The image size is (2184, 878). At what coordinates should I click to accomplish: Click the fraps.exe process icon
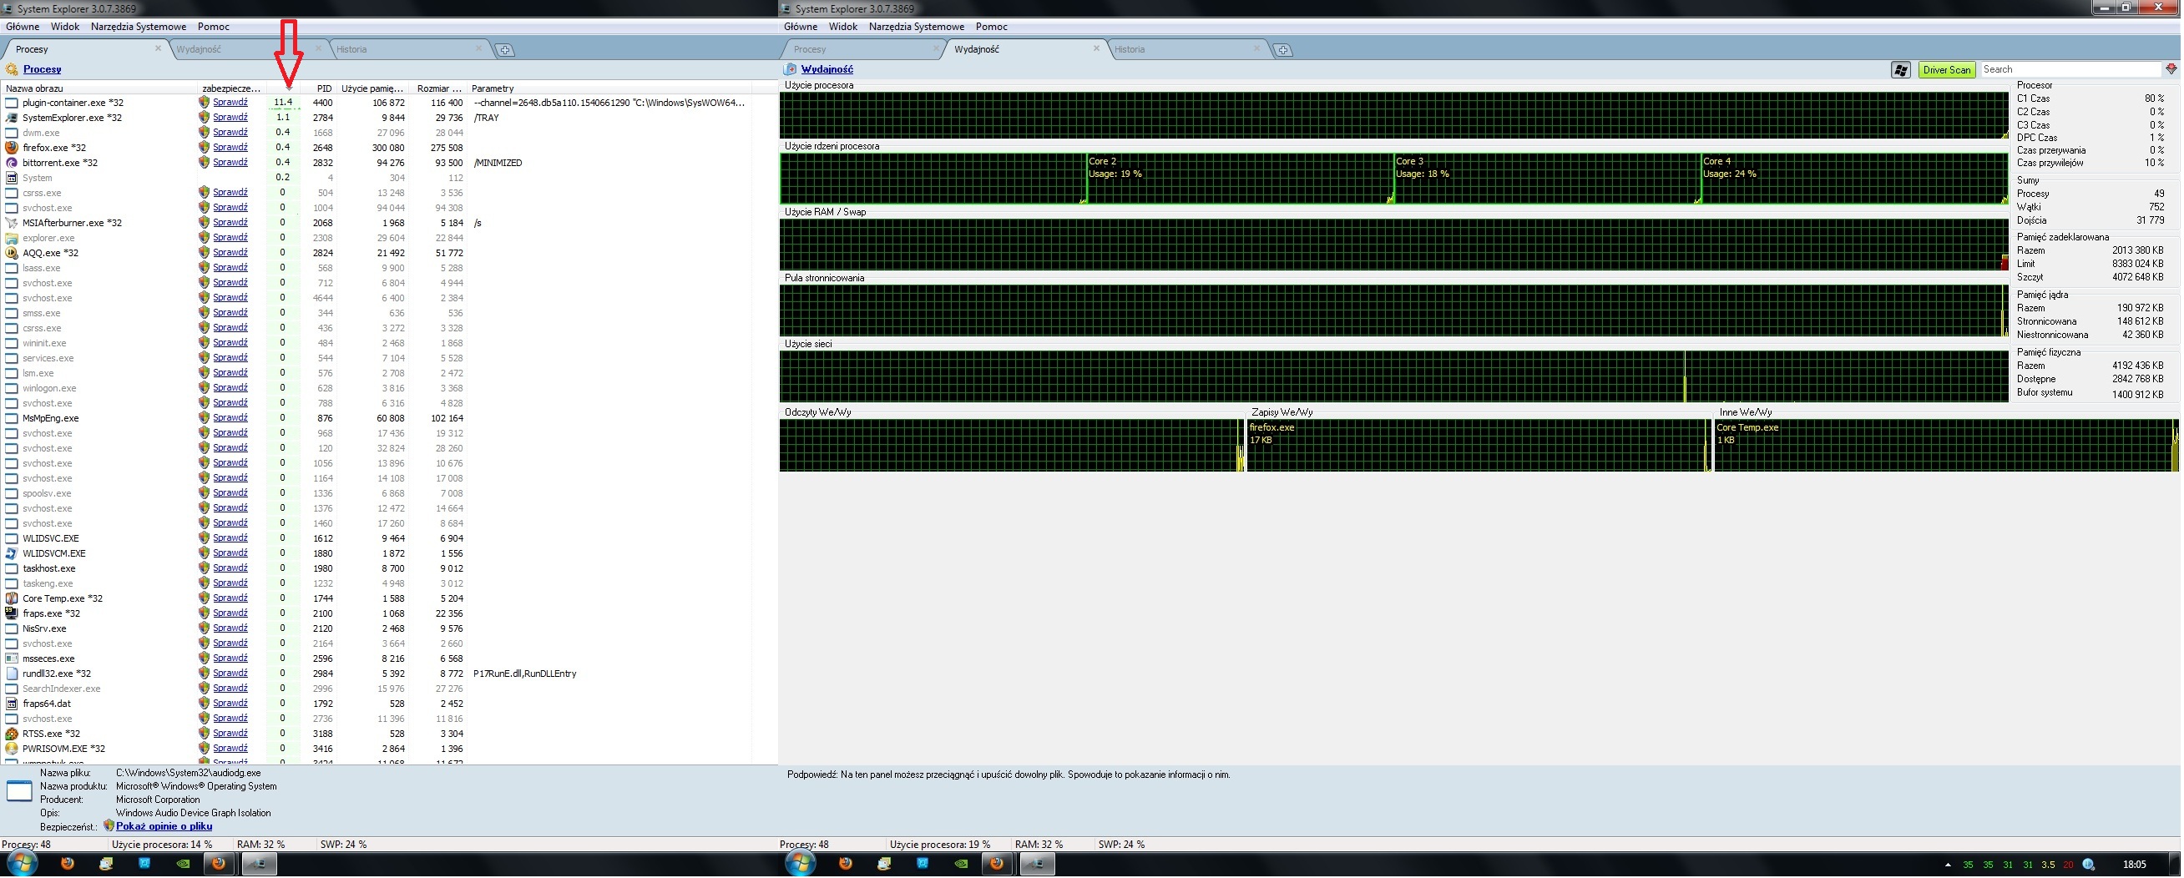pyautogui.click(x=12, y=614)
